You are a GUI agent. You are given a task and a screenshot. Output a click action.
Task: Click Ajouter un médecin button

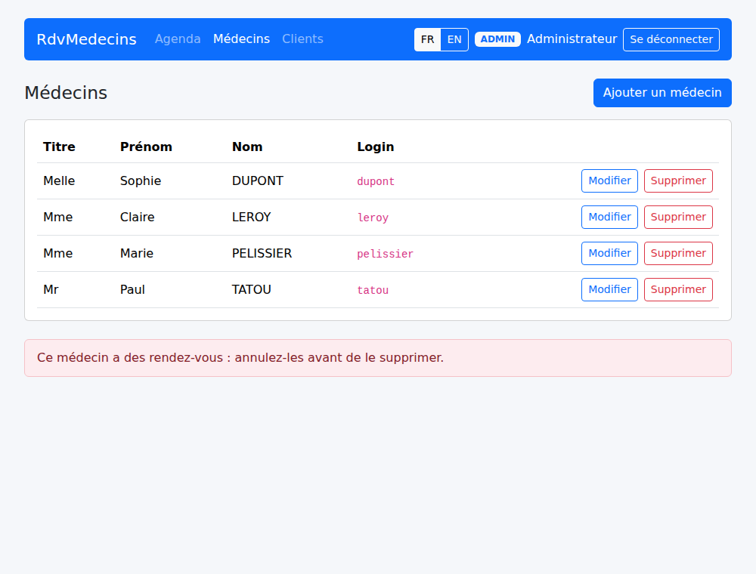pos(662,93)
